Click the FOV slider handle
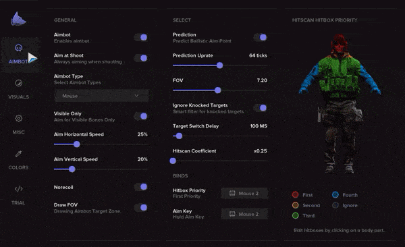This screenshot has height=247, width=405. point(218,90)
